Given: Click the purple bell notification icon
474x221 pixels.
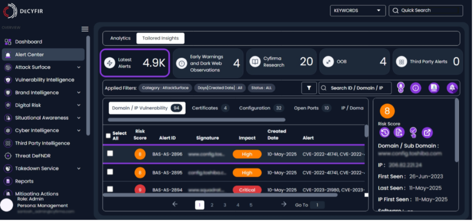Looking at the screenshot, I should point(452,88).
